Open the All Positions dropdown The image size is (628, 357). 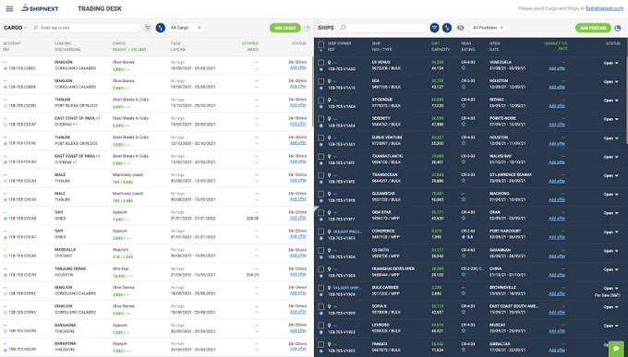(x=488, y=28)
